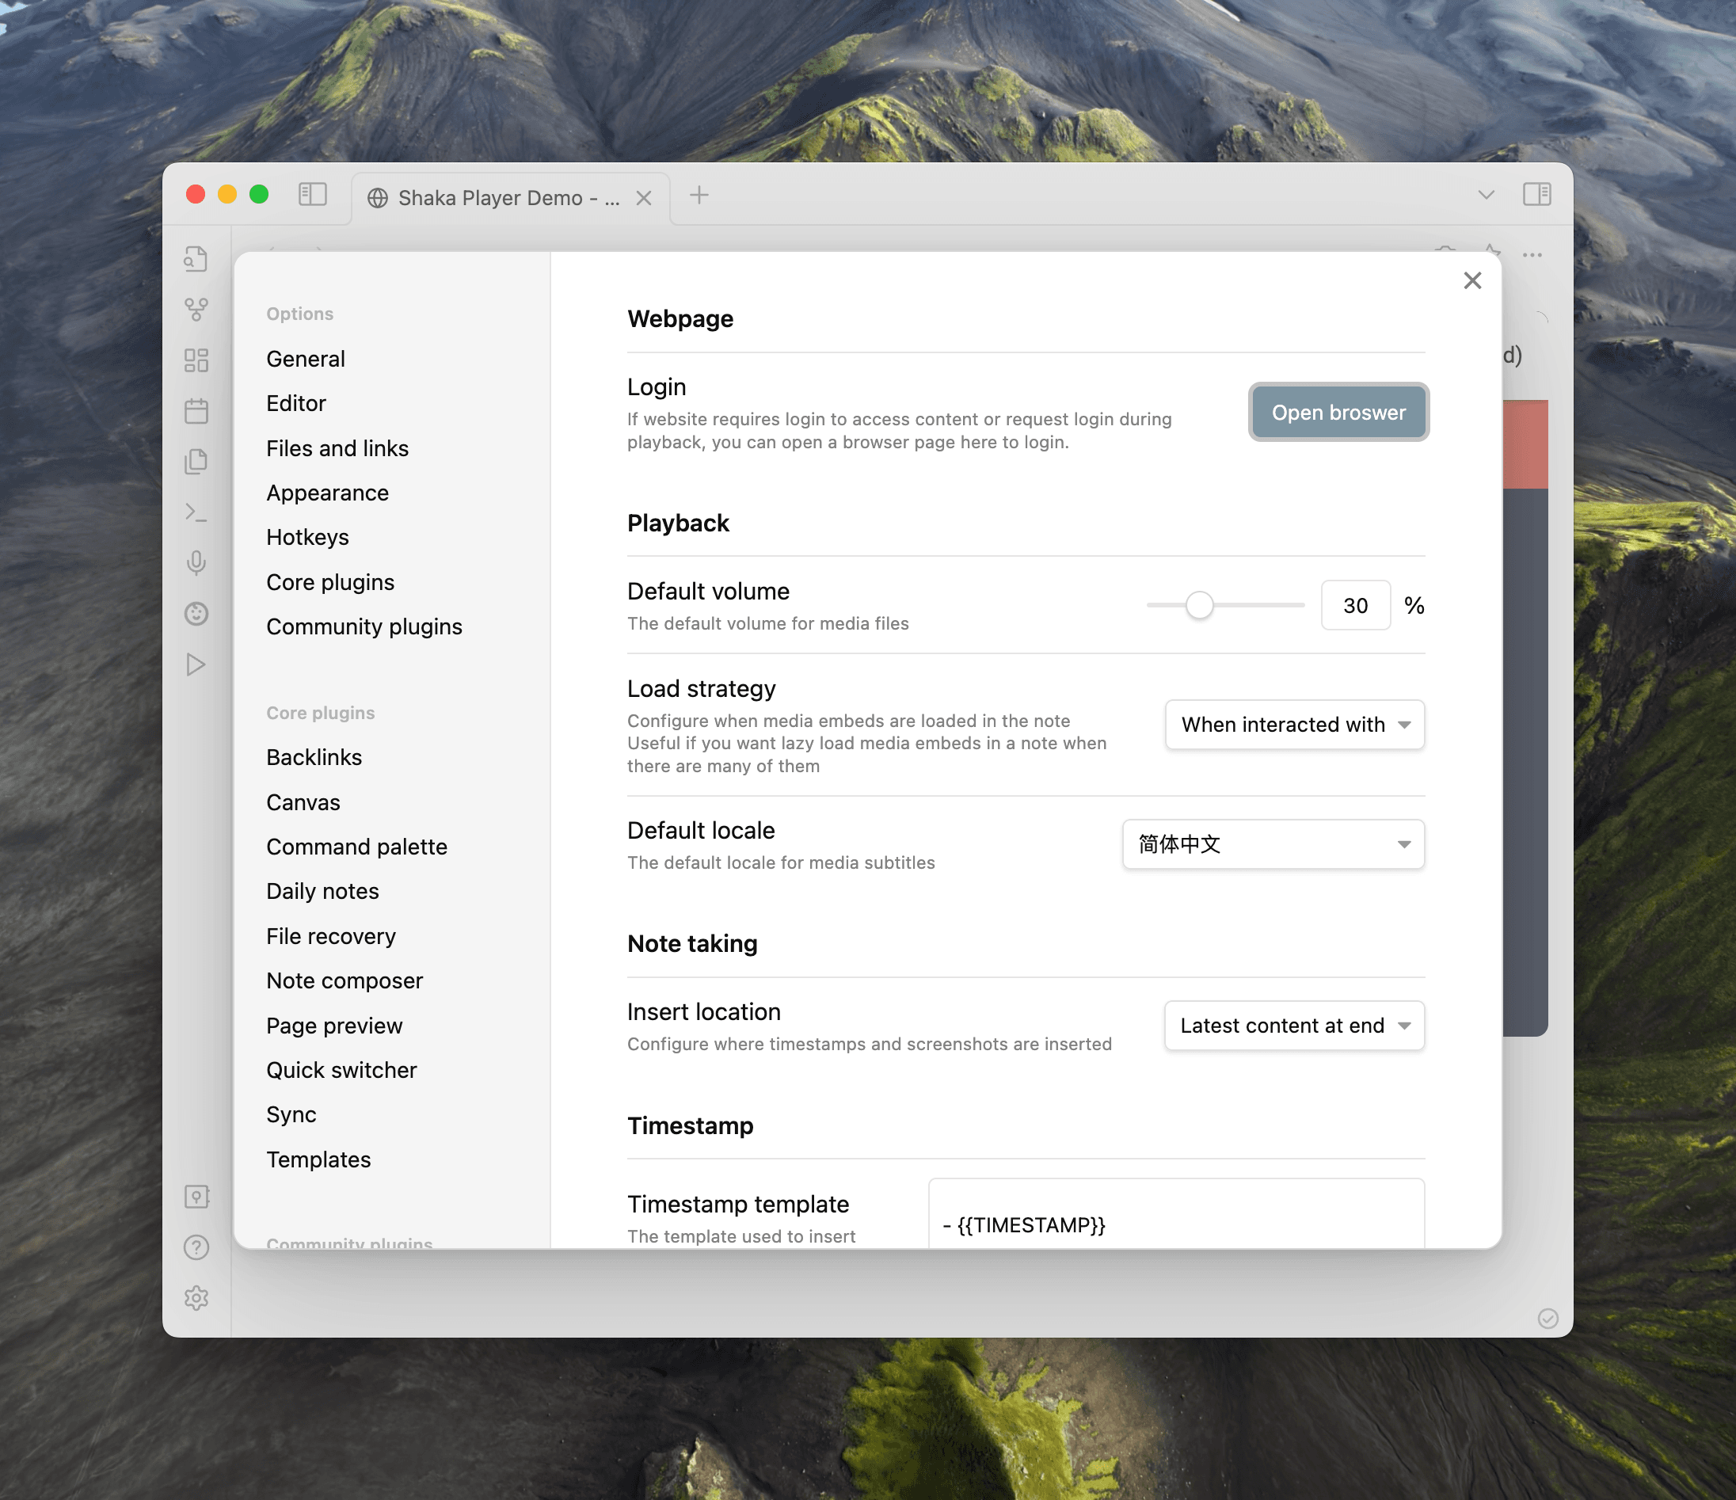
Task: Click the emoji smiley sidebar icon
Action: point(197,614)
